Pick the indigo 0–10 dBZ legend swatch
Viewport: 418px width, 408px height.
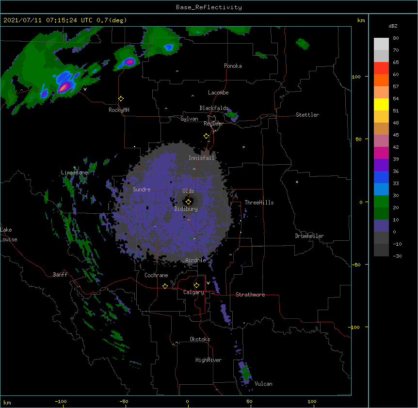pyautogui.click(x=381, y=226)
